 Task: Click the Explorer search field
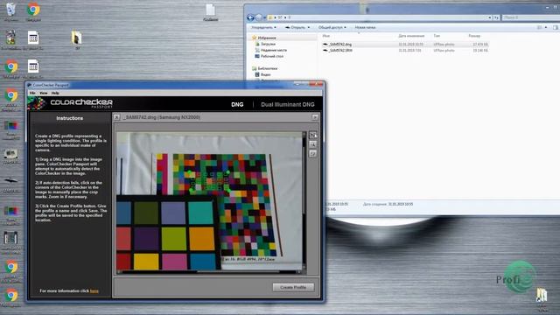pos(530,17)
